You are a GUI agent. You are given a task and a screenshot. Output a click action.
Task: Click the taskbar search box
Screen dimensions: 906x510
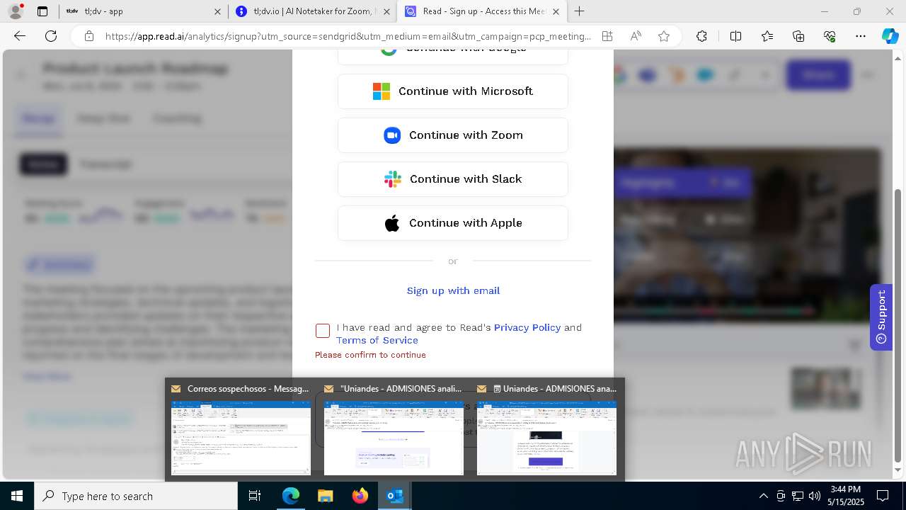point(136,496)
